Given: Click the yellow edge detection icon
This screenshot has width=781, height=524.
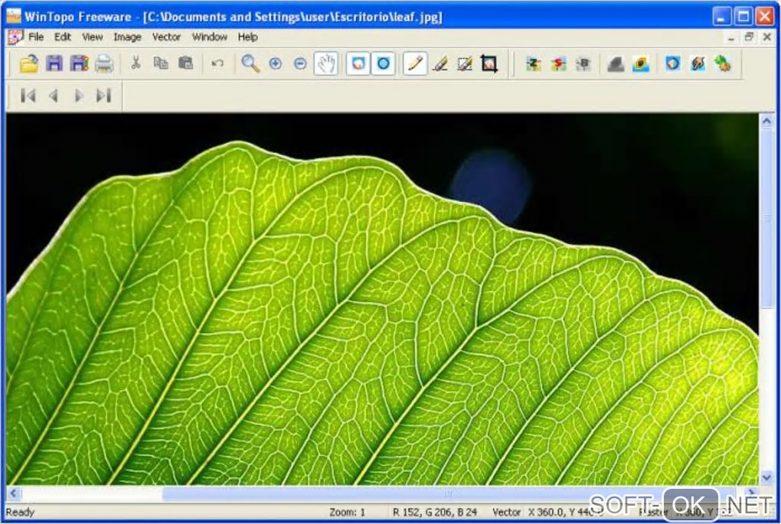Looking at the screenshot, I should pyautogui.click(x=641, y=63).
